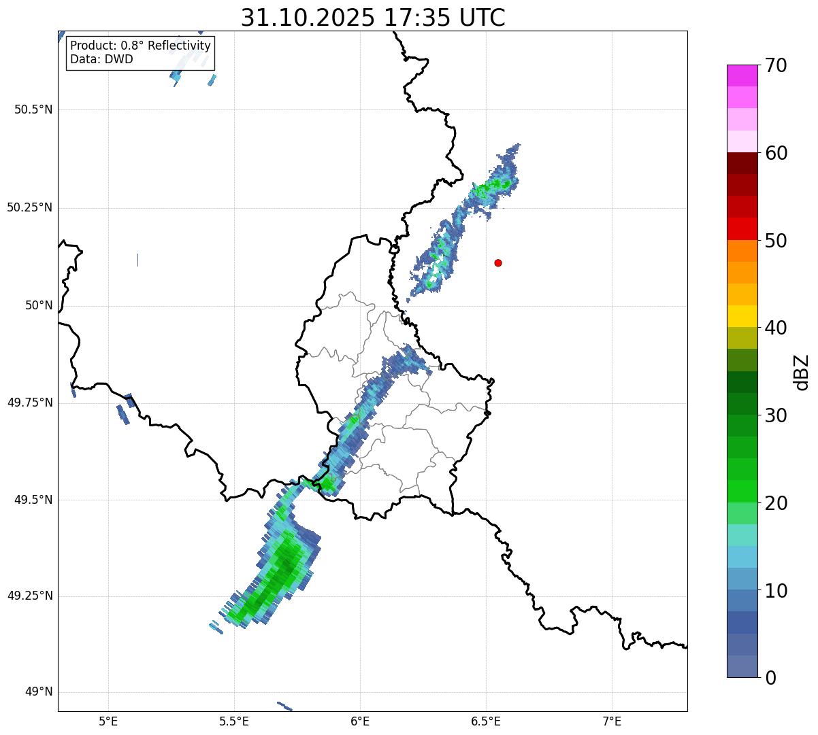Click the 49.5°N latitude label
This screenshot has width=818, height=735.
click(33, 500)
